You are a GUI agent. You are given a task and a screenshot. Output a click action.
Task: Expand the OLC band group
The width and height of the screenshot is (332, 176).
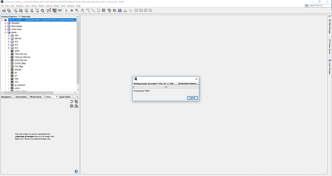(x=9, y=42)
